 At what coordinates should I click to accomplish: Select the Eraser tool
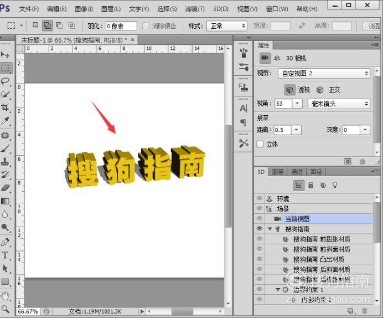[5, 188]
